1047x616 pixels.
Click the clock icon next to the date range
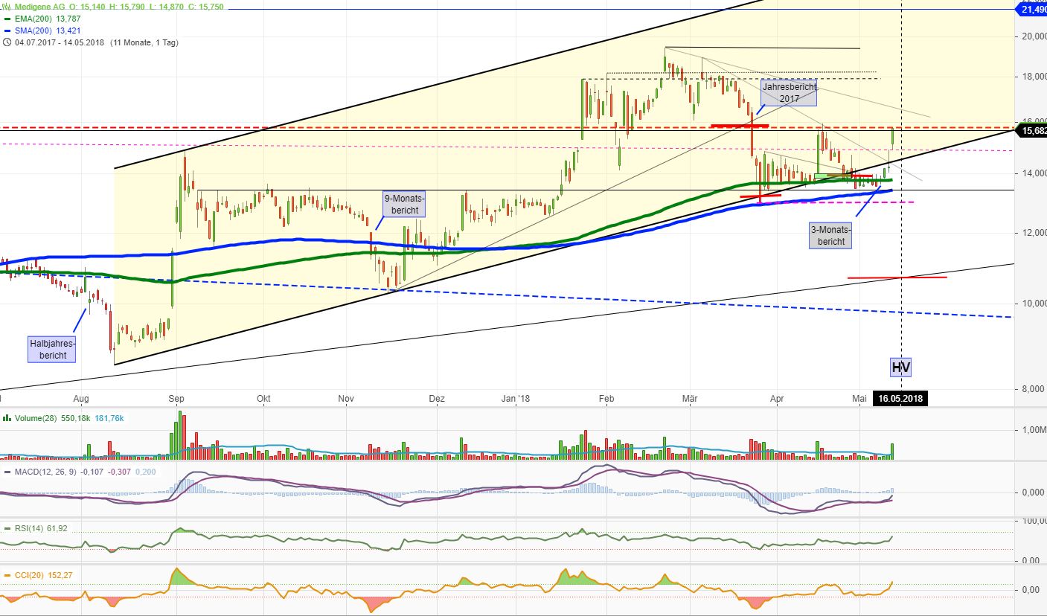[x=7, y=42]
